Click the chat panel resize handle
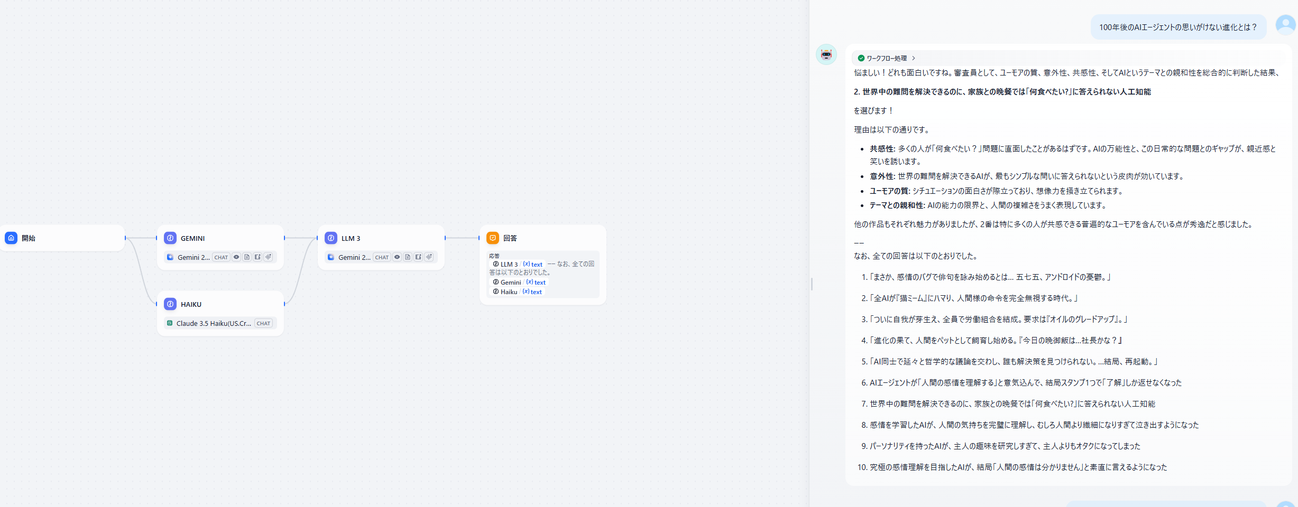This screenshot has width=1298, height=507. 812,284
